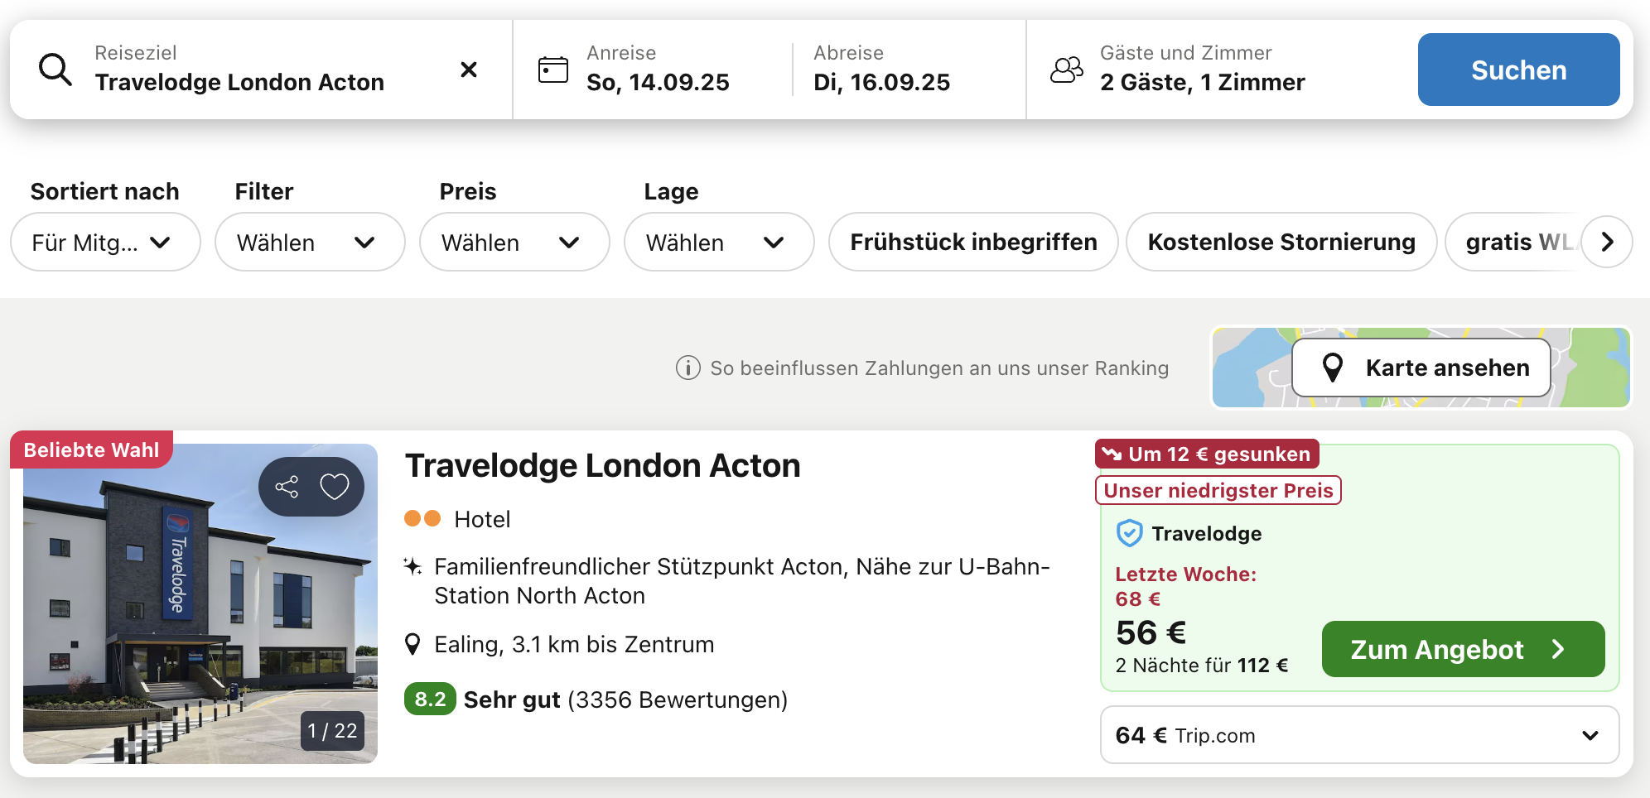The width and height of the screenshot is (1650, 798).
Task: Click the 56 € price
Action: (x=1151, y=632)
